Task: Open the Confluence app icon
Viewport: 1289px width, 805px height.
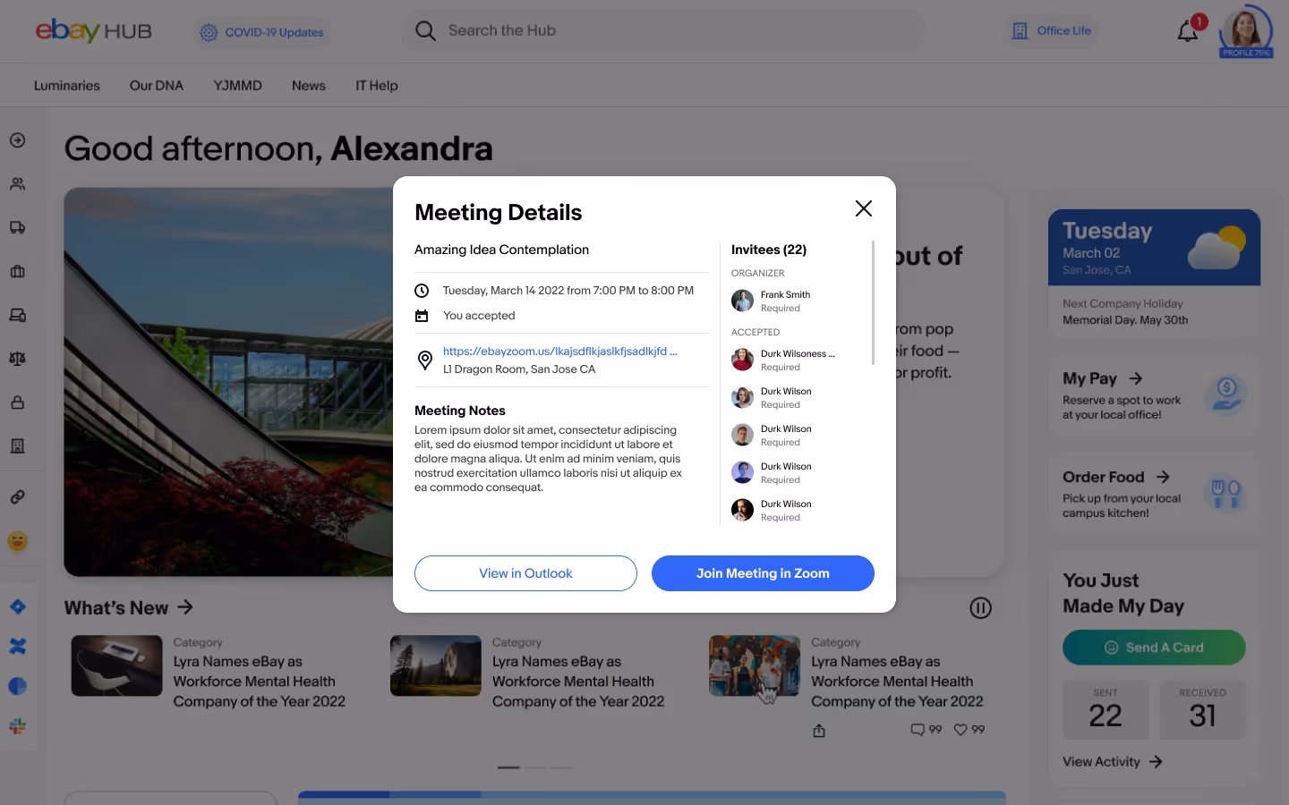Action: pos(18,646)
